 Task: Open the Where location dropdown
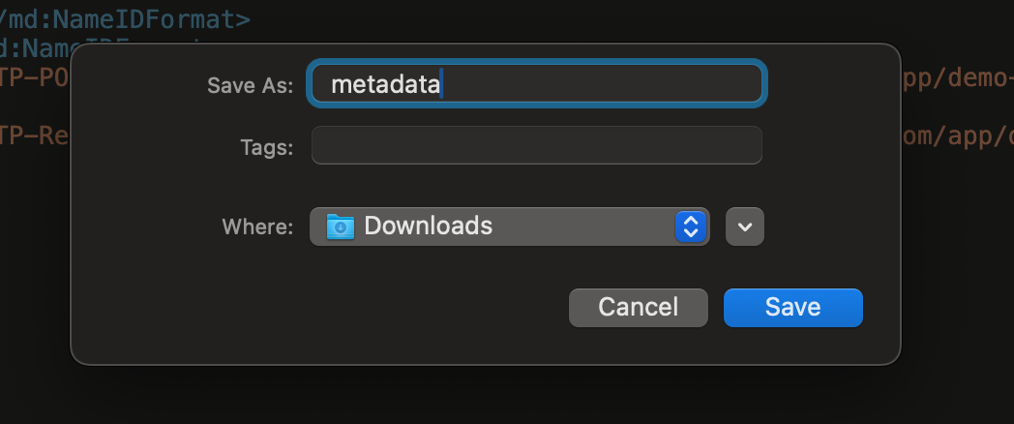click(510, 227)
